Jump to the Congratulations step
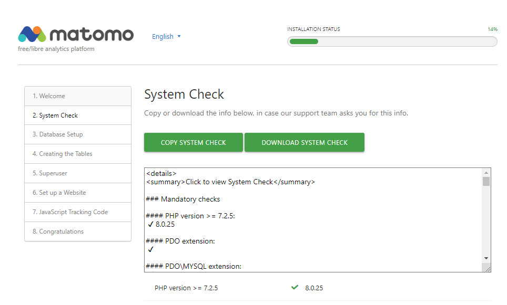Image resolution: width=507 pixels, height=305 pixels. (x=78, y=232)
